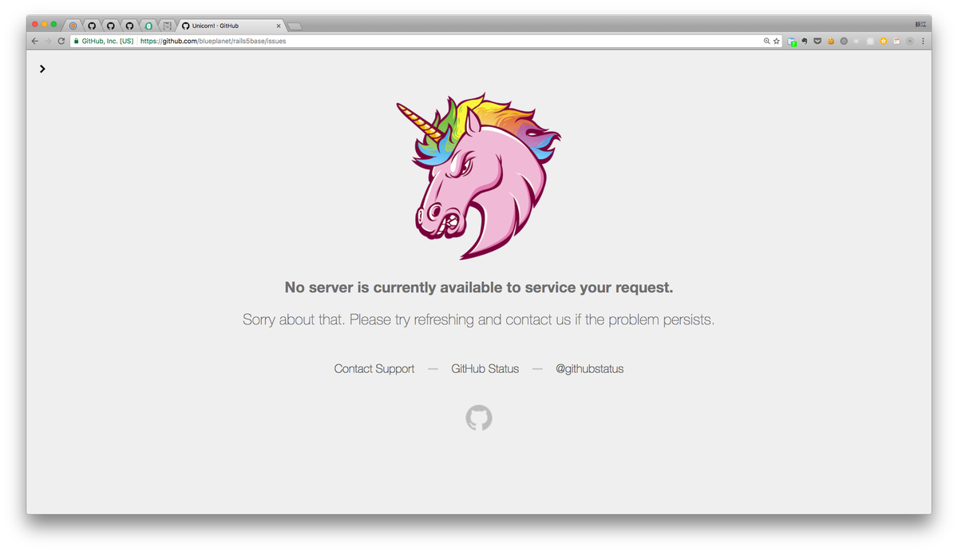Image resolution: width=958 pixels, height=552 pixels.
Task: Open the red calendar extension icon
Action: pyautogui.click(x=897, y=41)
